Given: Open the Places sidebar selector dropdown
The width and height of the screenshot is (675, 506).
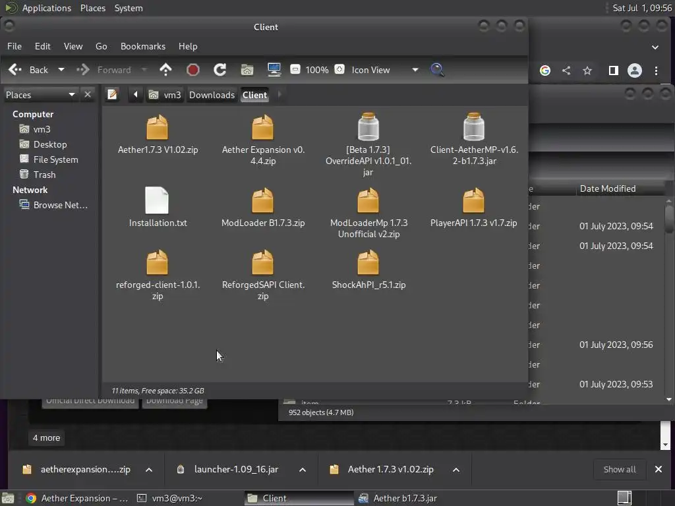Looking at the screenshot, I should click(x=40, y=95).
